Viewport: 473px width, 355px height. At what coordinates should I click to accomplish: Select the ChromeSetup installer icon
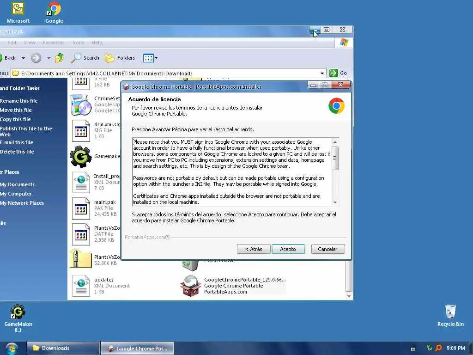tap(80, 105)
